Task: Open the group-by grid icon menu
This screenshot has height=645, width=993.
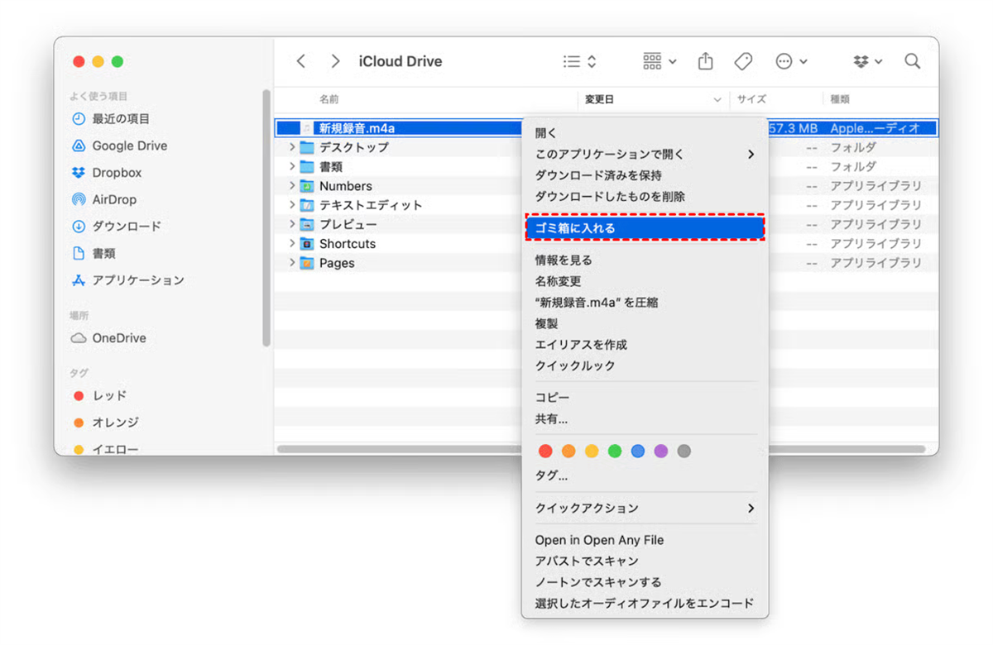Action: pos(660,61)
